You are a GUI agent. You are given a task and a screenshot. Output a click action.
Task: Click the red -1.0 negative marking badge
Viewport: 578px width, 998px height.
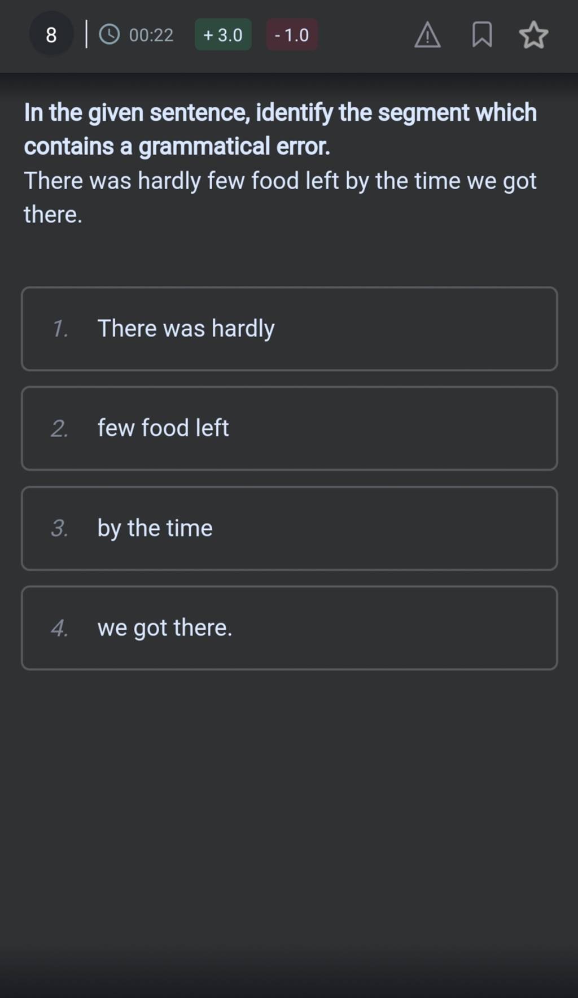click(291, 35)
